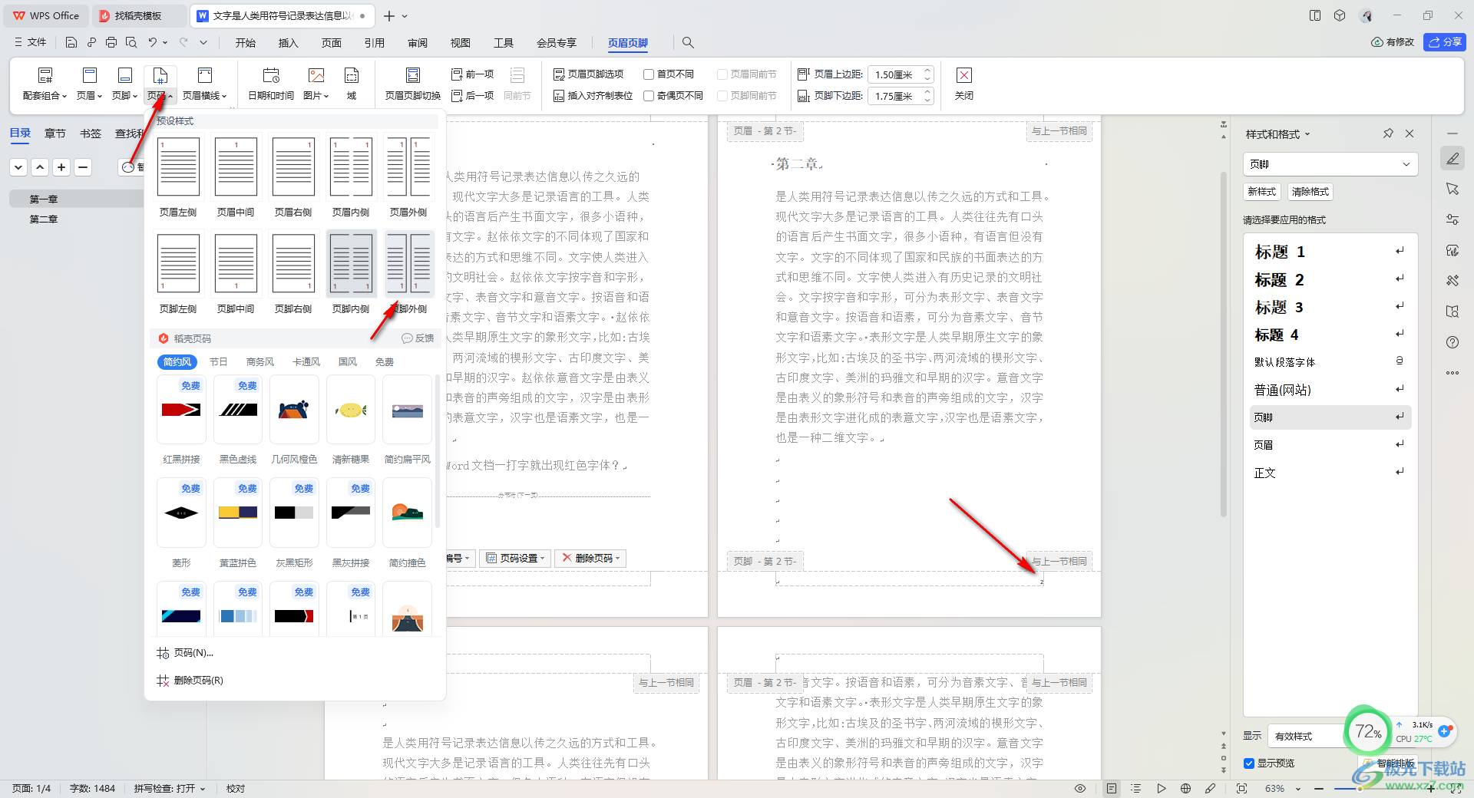
Task: Click the document vertical scrollbar
Action: coord(1224,345)
